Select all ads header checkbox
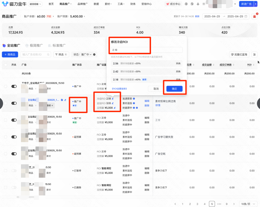 6,65
